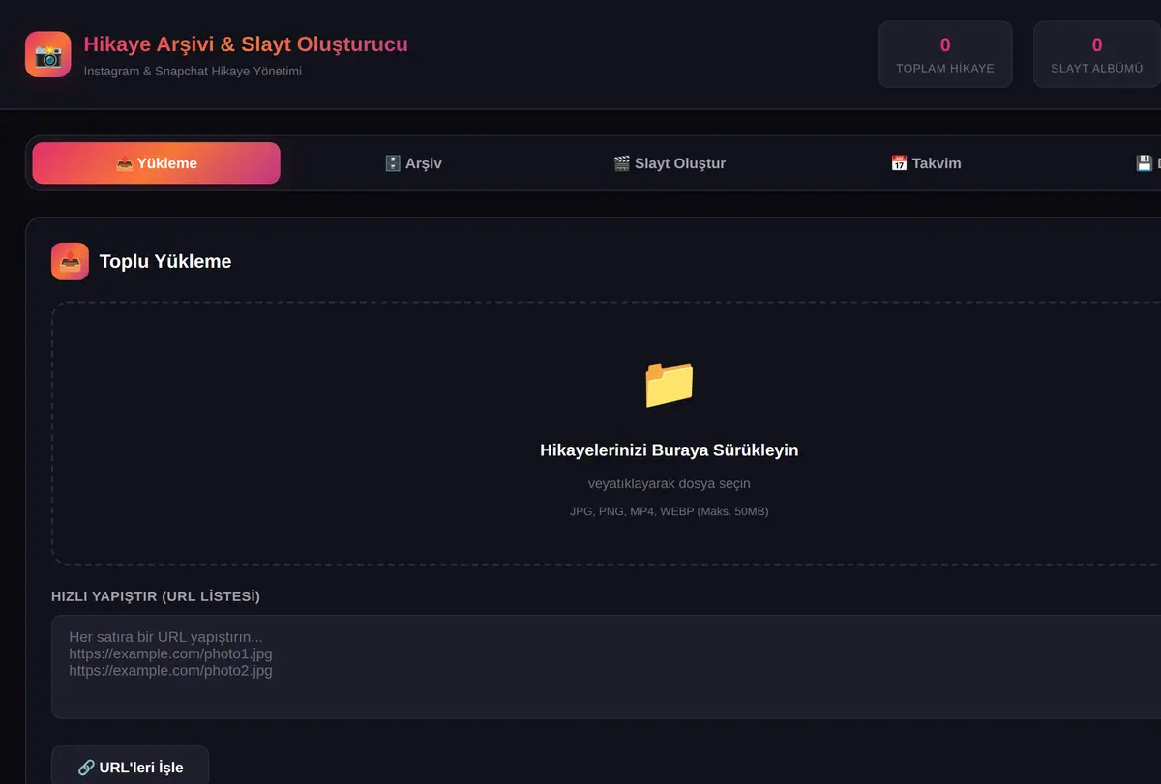Click the JPG, PNG, MP4, WEBP format note
1161x784 pixels.
click(x=670, y=511)
